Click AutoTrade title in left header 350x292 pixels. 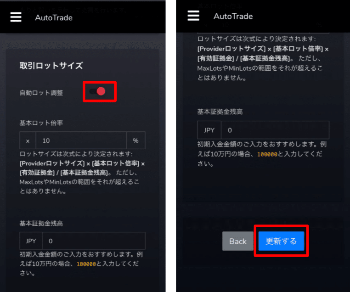(x=54, y=17)
